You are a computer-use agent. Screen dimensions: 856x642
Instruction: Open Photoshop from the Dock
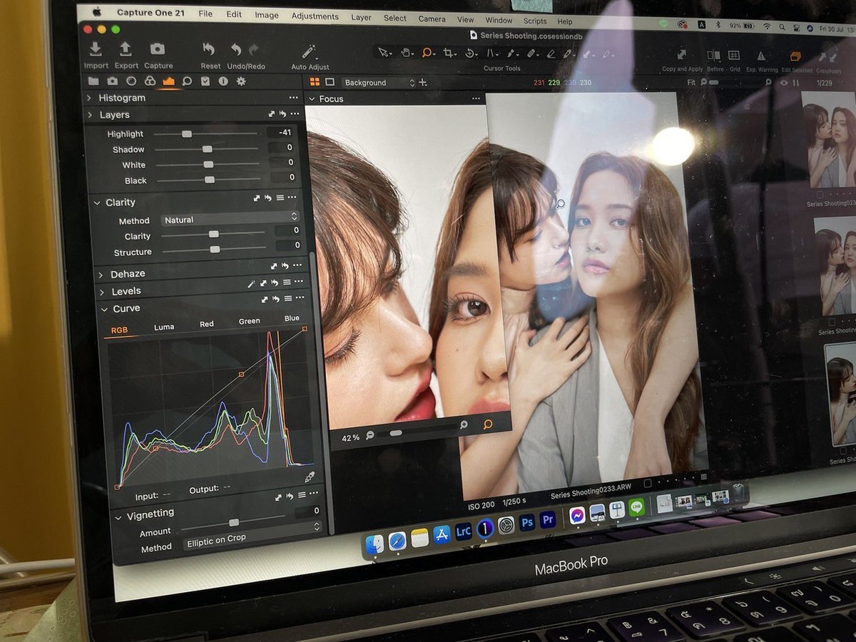pos(527,522)
